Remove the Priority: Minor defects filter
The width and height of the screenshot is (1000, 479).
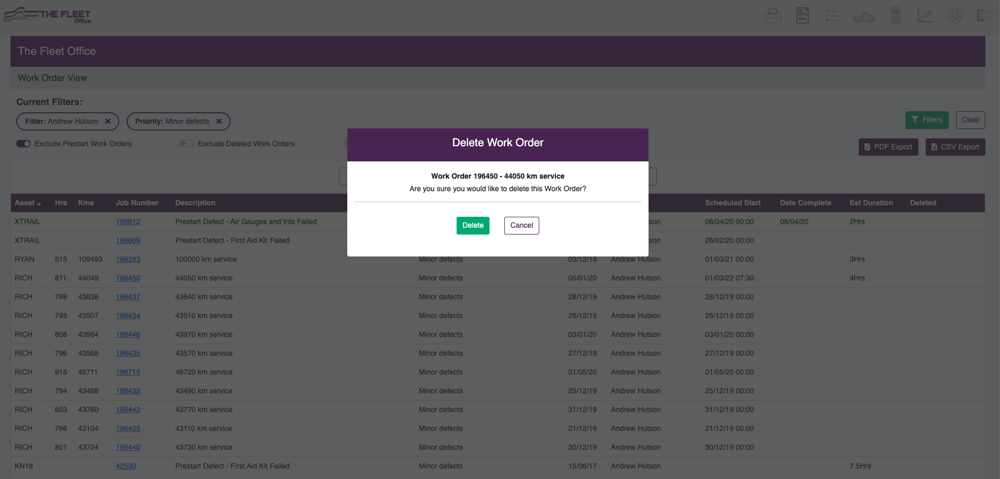tap(219, 121)
